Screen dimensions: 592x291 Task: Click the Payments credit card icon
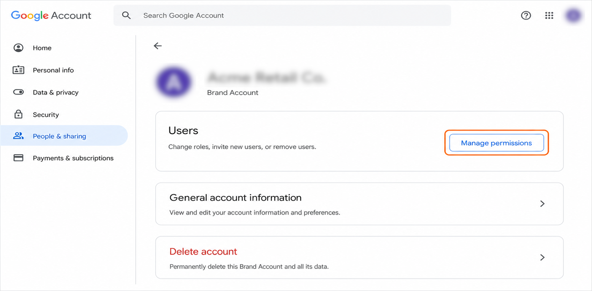coord(18,158)
